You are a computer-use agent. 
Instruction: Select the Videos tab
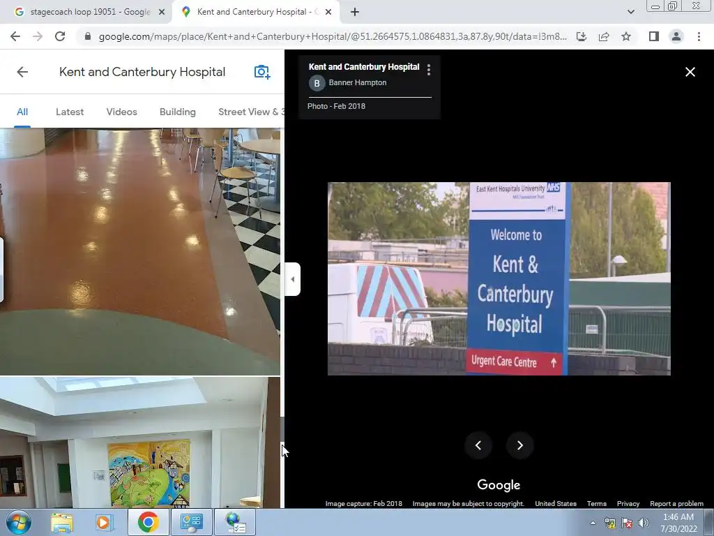click(121, 112)
